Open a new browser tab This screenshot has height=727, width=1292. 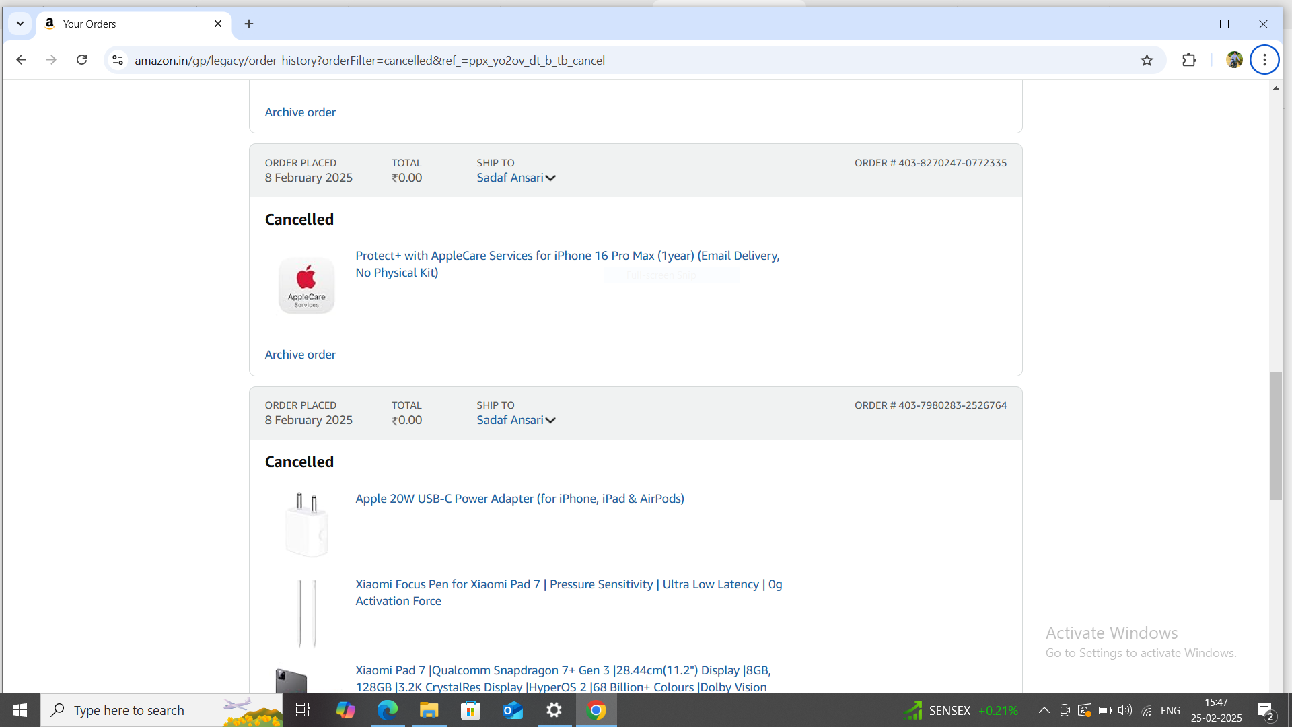[249, 24]
